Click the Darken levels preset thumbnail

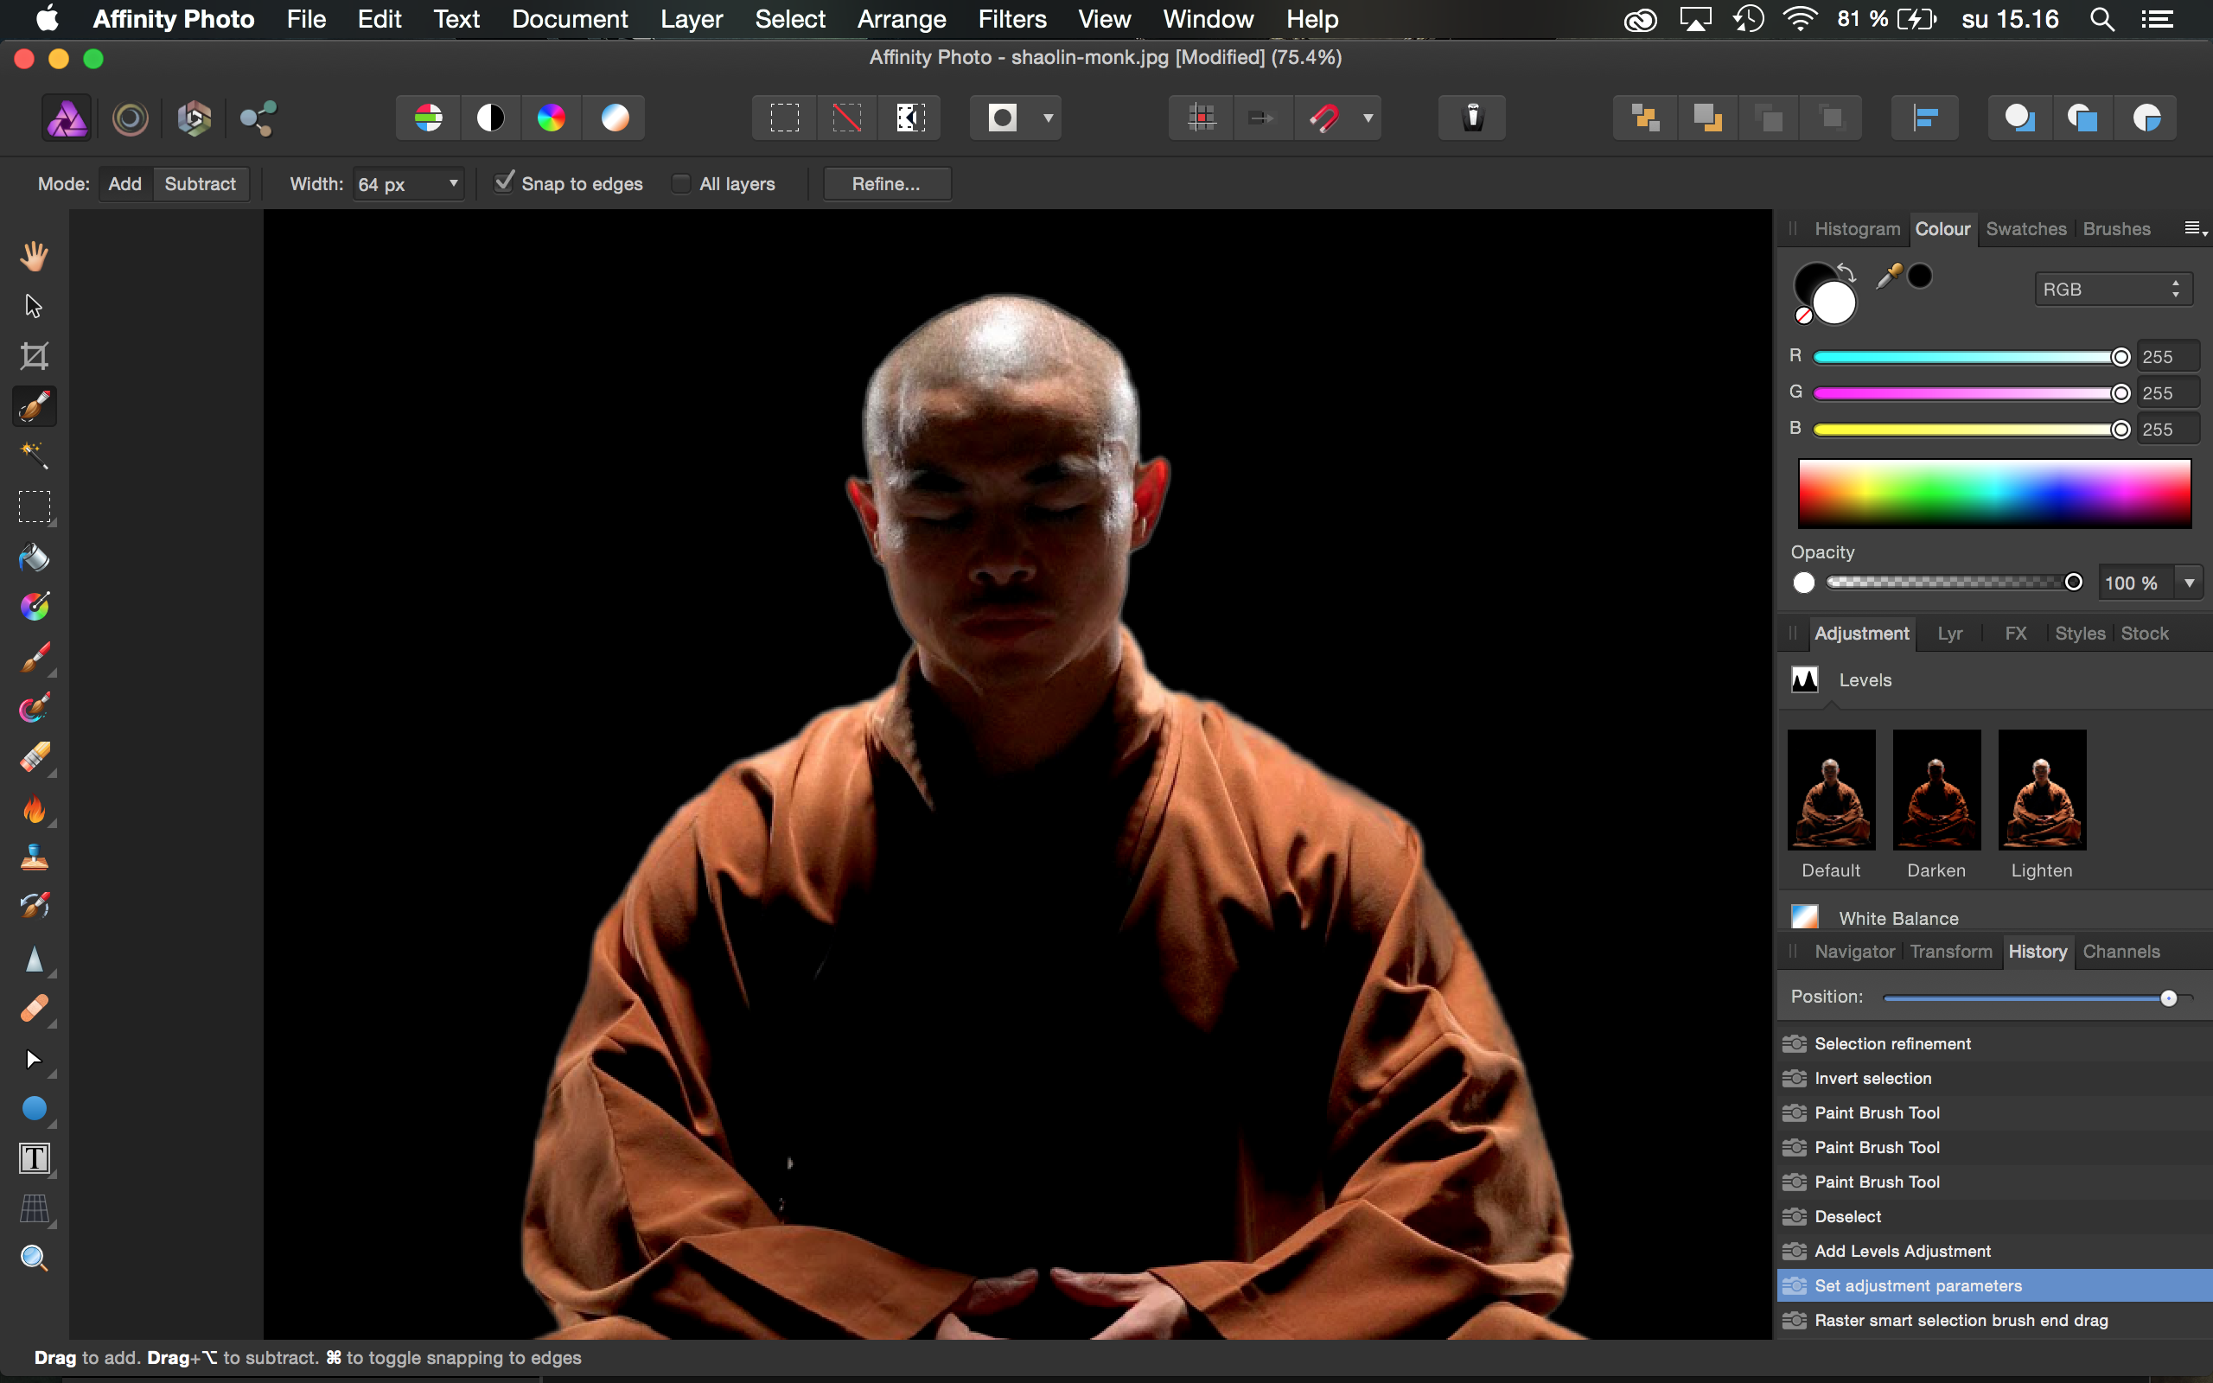pyautogui.click(x=1936, y=790)
